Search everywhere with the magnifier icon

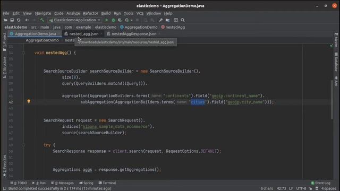183,20
